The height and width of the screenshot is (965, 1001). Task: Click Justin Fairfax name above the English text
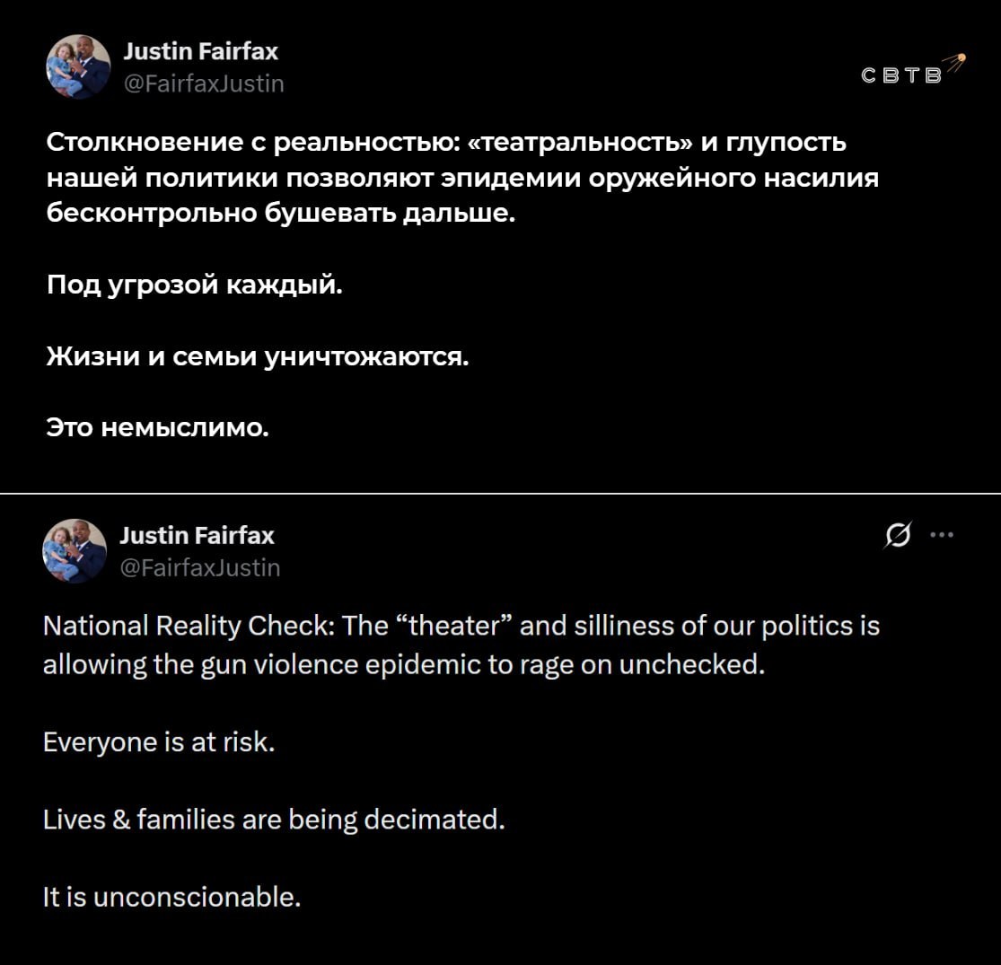[197, 536]
